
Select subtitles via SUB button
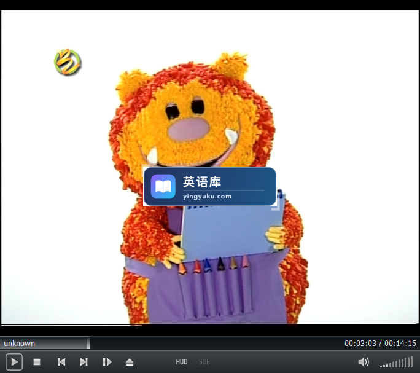coord(204,362)
